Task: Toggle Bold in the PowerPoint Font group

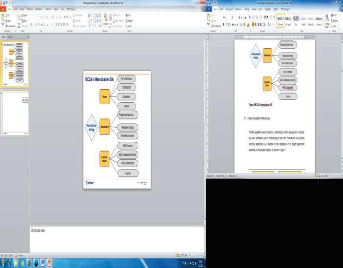Action: point(31,24)
